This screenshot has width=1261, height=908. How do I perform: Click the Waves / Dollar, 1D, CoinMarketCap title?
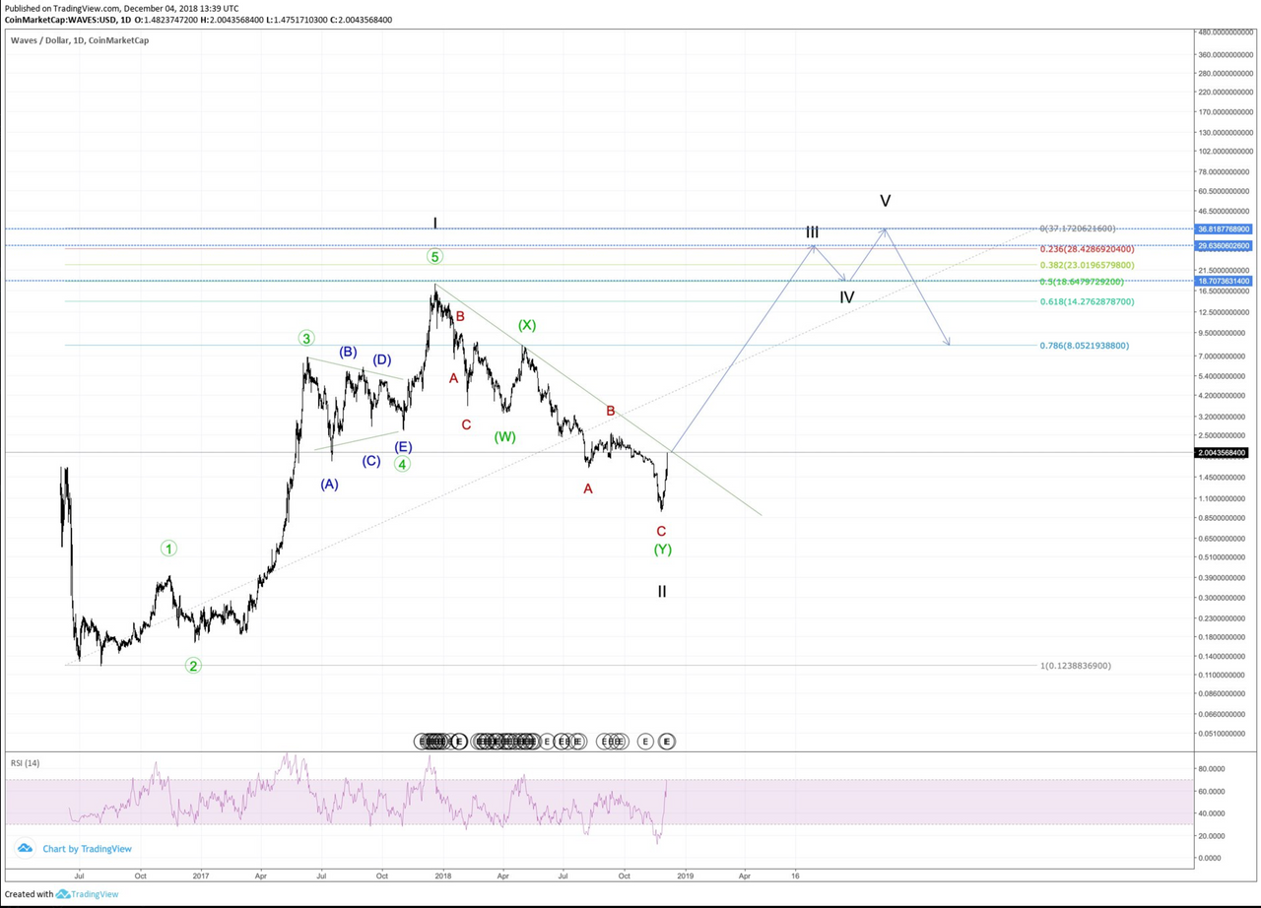tap(80, 40)
